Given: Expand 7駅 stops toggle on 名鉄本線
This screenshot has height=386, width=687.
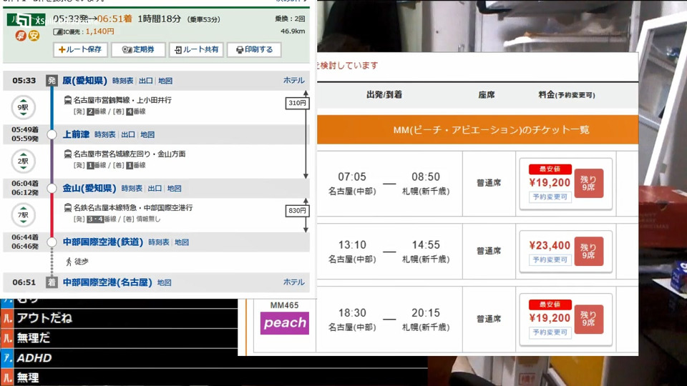Looking at the screenshot, I should [x=23, y=215].
